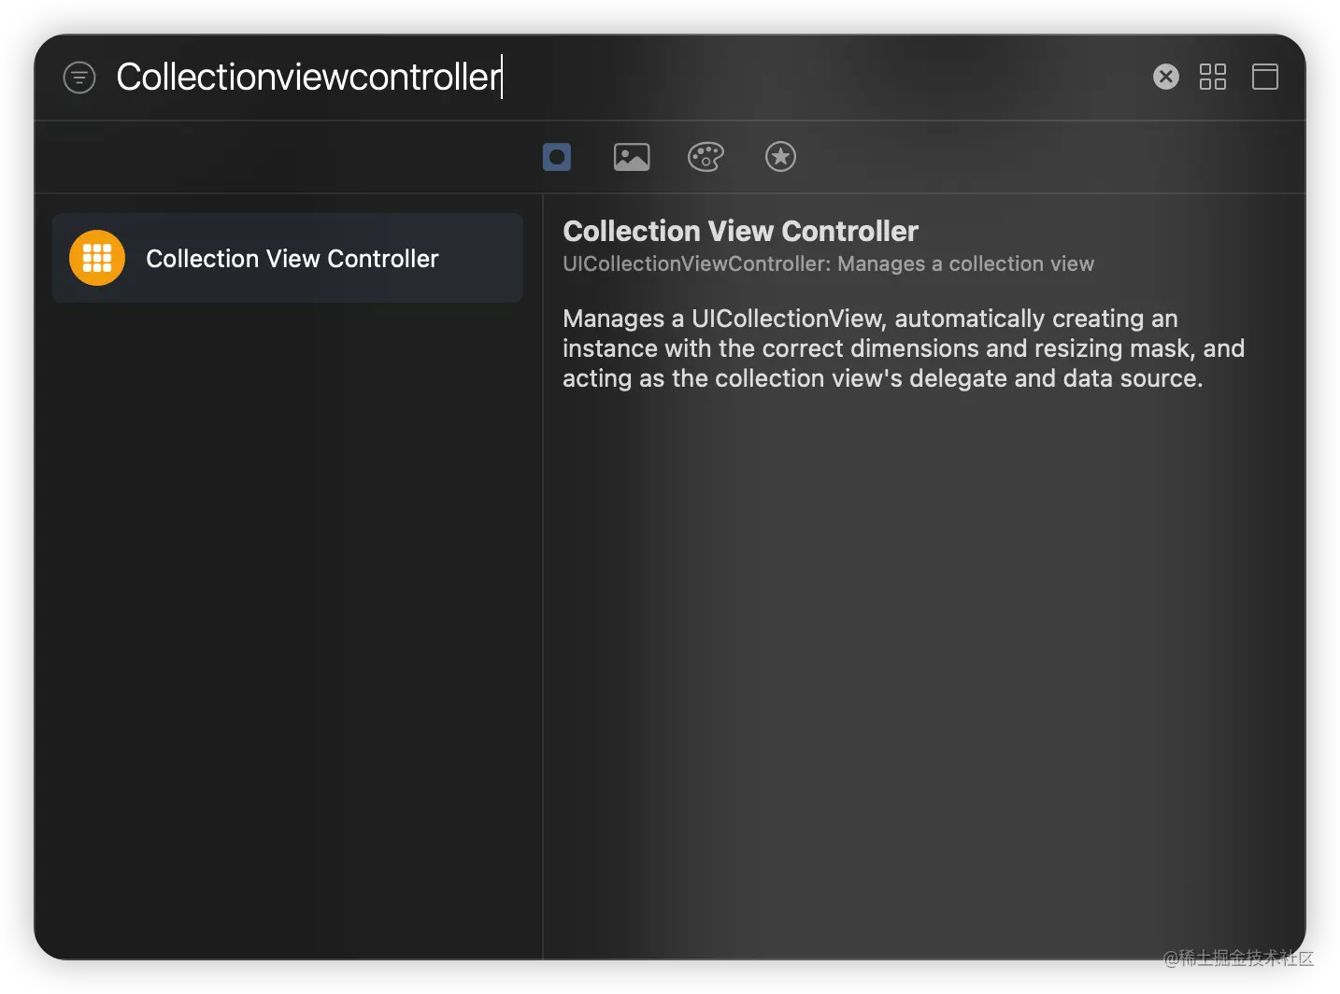Click the description paragraph about UICollectionView
The width and height of the screenshot is (1340, 994).
click(903, 348)
